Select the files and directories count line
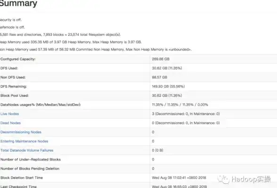Image resolution: width=277 pixels, height=188 pixels. [x=60, y=35]
